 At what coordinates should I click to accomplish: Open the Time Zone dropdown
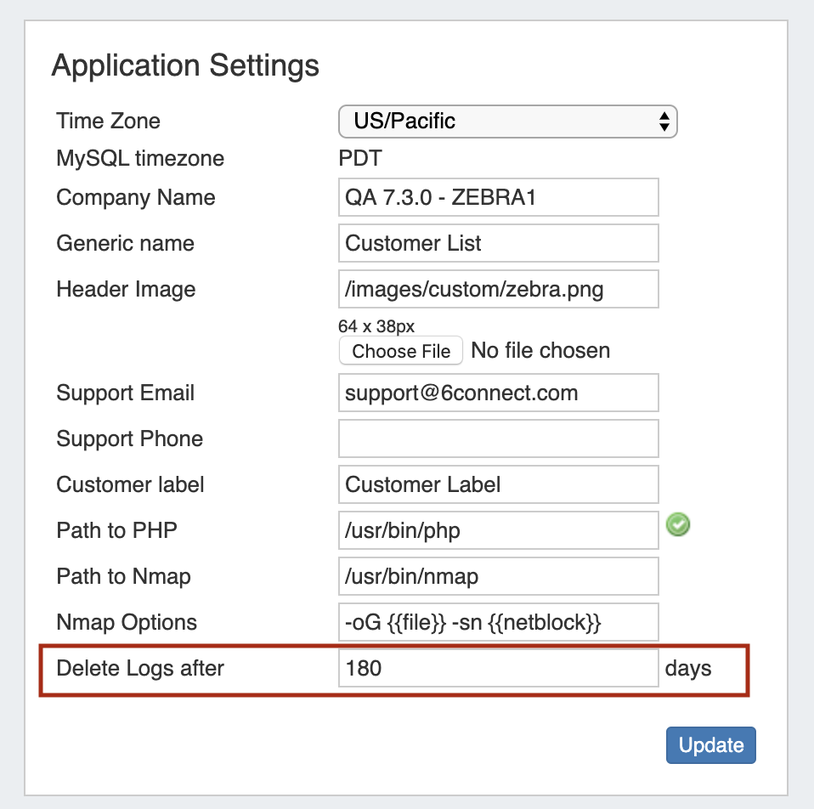507,122
